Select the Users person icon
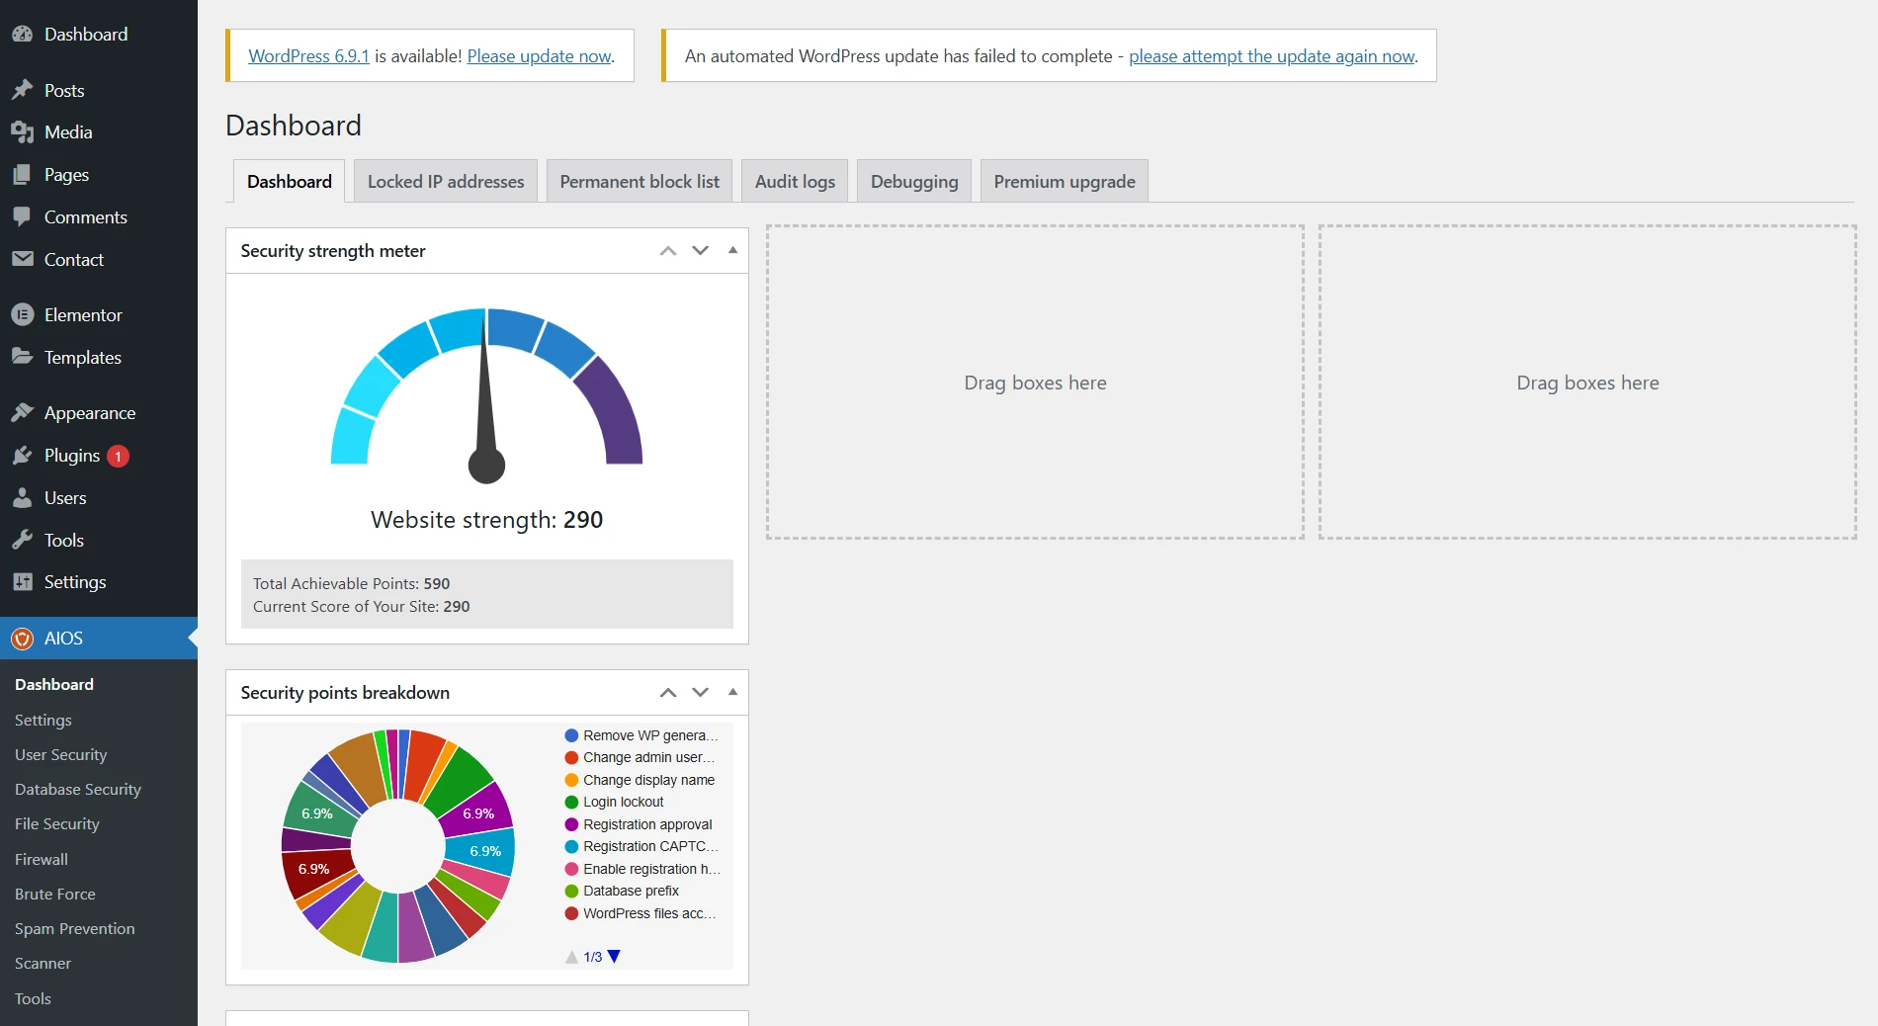1878x1026 pixels. (22, 497)
